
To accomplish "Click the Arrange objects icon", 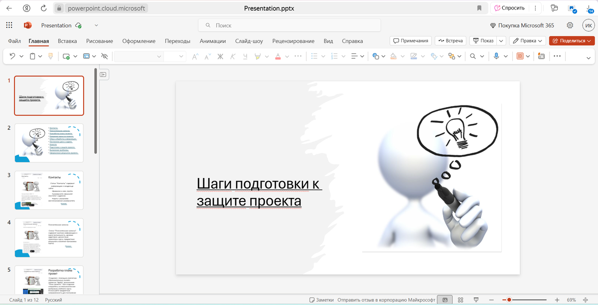I will tap(451, 56).
